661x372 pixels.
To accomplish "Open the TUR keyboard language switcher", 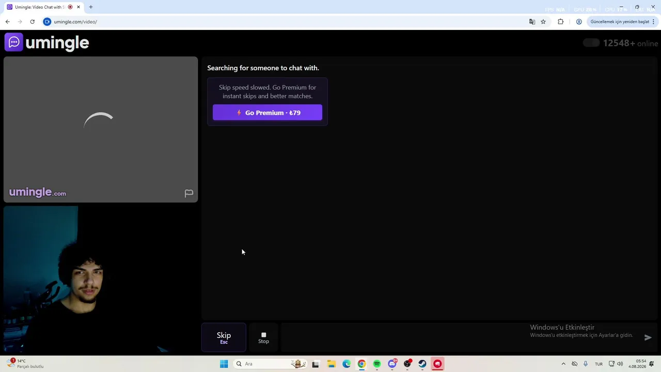I will click(599, 364).
